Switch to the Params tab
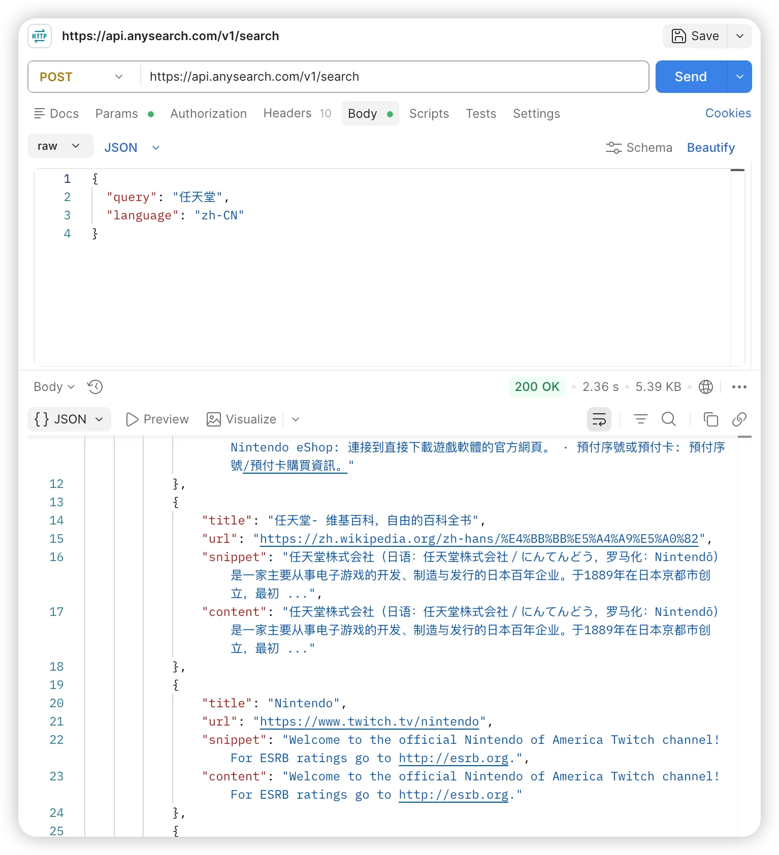This screenshot has height=855, width=779. [124, 114]
